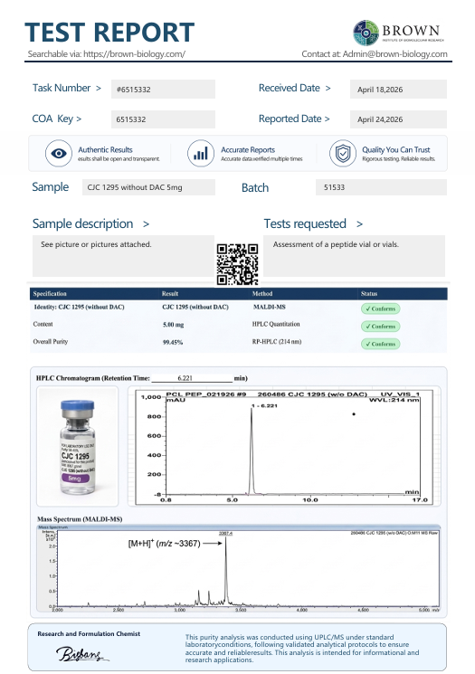Viewport: 475px width, 674px height.
Task: Click the QR code in the report
Action: click(x=237, y=264)
